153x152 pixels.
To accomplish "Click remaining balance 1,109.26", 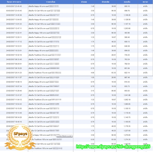I will tap(127, 15).
